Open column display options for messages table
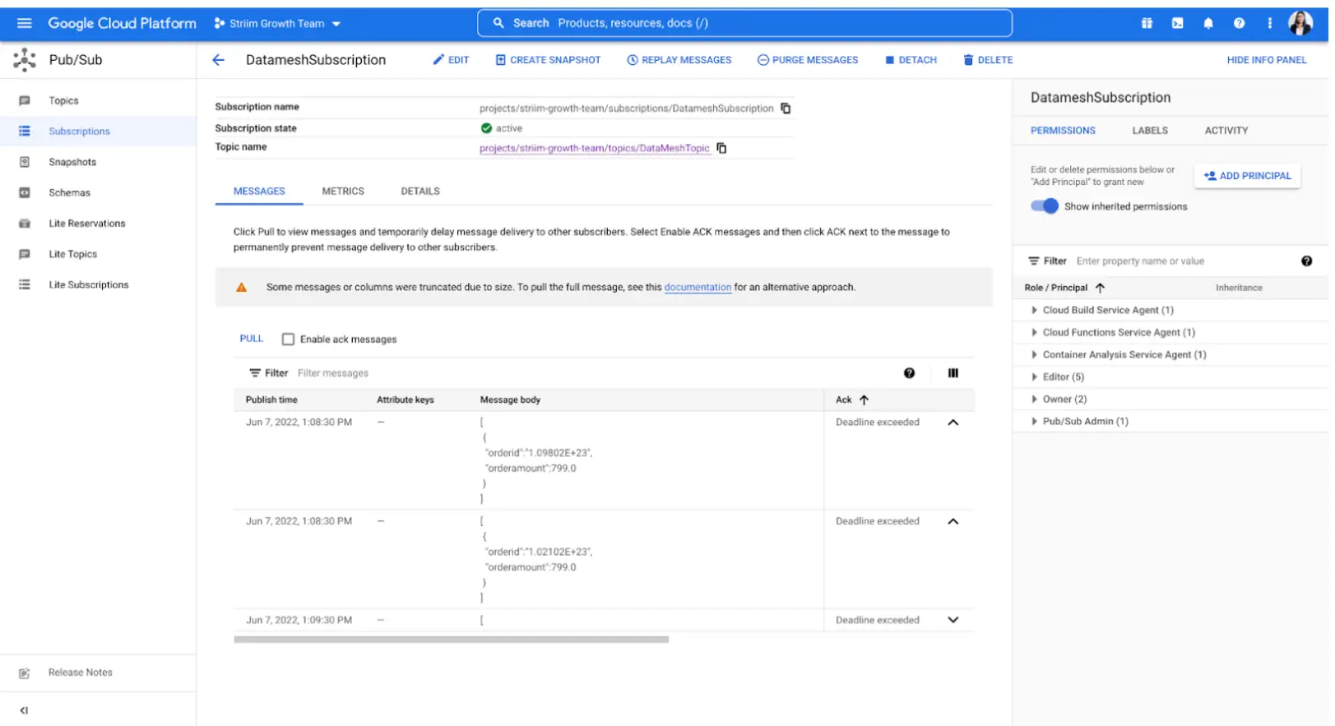Screen dimensions: 1335x726 click(x=953, y=373)
